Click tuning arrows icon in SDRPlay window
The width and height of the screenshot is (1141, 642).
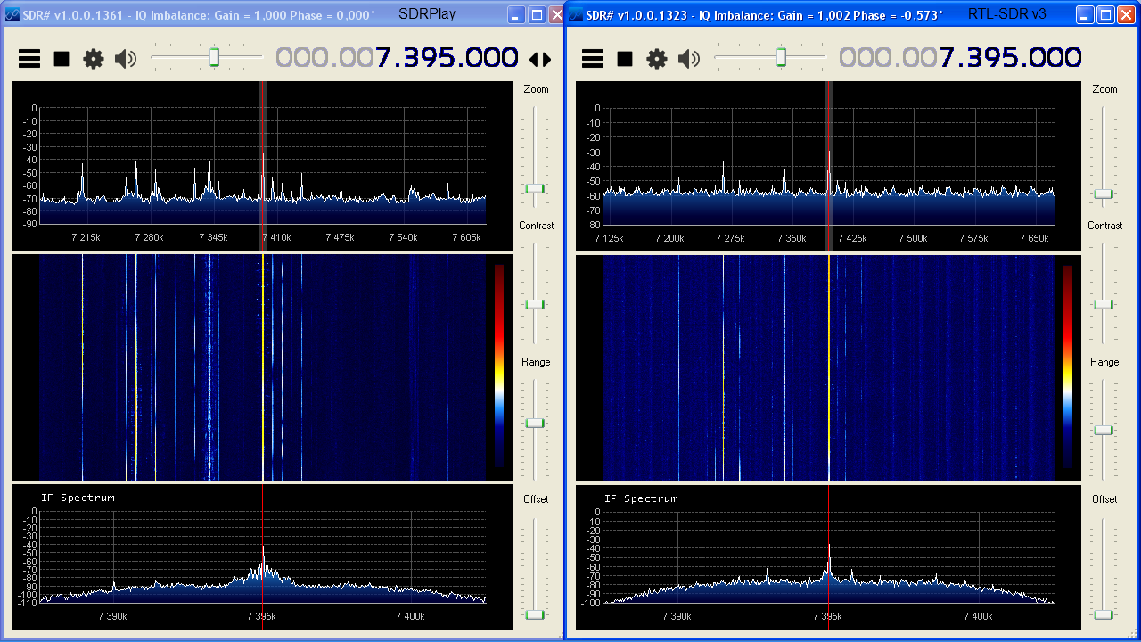pos(540,59)
